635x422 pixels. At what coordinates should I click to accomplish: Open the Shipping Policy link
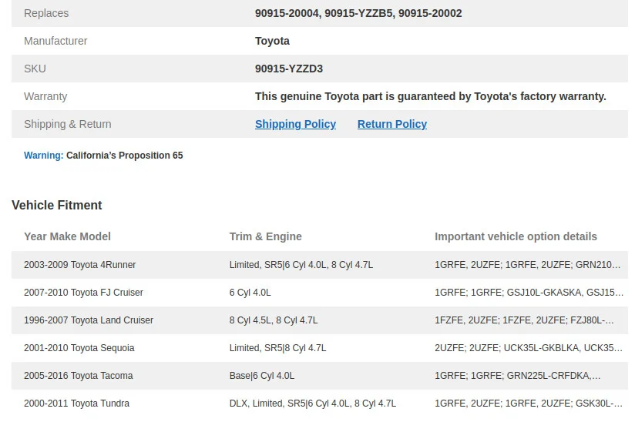pyautogui.click(x=295, y=124)
